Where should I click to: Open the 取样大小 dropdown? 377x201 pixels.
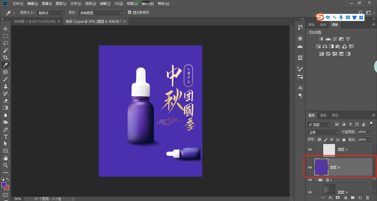51,12
